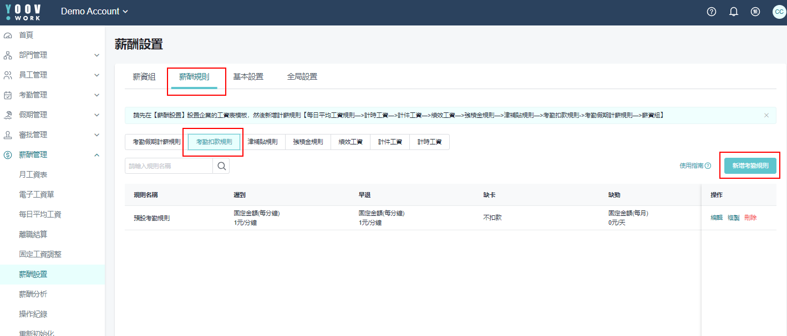Click the search magnifier icon button
Image resolution: width=787 pixels, height=336 pixels.
click(221, 166)
